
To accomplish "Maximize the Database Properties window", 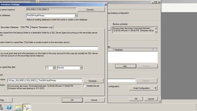I will (x=156, y=2).
